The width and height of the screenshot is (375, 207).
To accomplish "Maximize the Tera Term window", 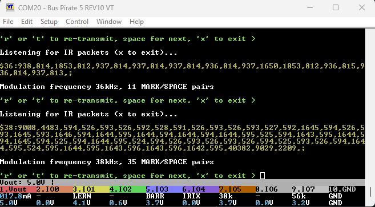I will click(336, 7).
